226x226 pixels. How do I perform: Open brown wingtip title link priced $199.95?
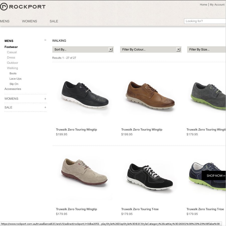point(142,130)
